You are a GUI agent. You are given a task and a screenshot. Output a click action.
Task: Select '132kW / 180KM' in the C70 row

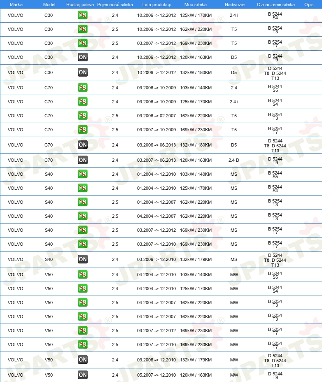point(196,145)
